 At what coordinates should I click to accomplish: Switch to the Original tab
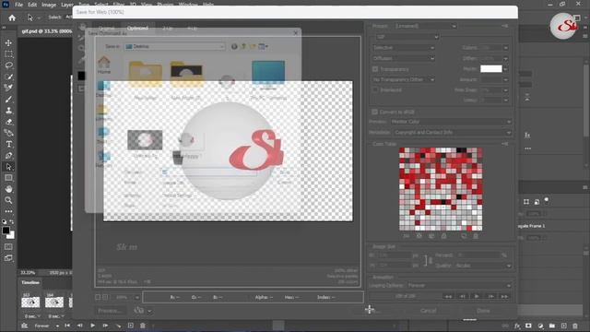(x=107, y=29)
